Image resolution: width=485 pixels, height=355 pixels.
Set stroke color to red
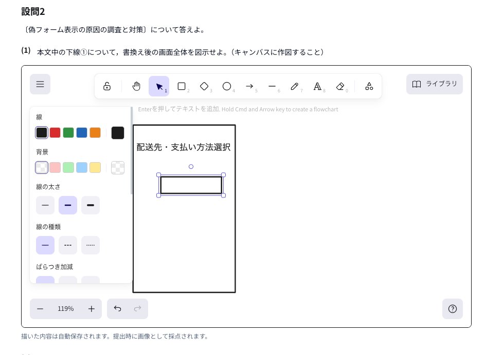click(55, 133)
